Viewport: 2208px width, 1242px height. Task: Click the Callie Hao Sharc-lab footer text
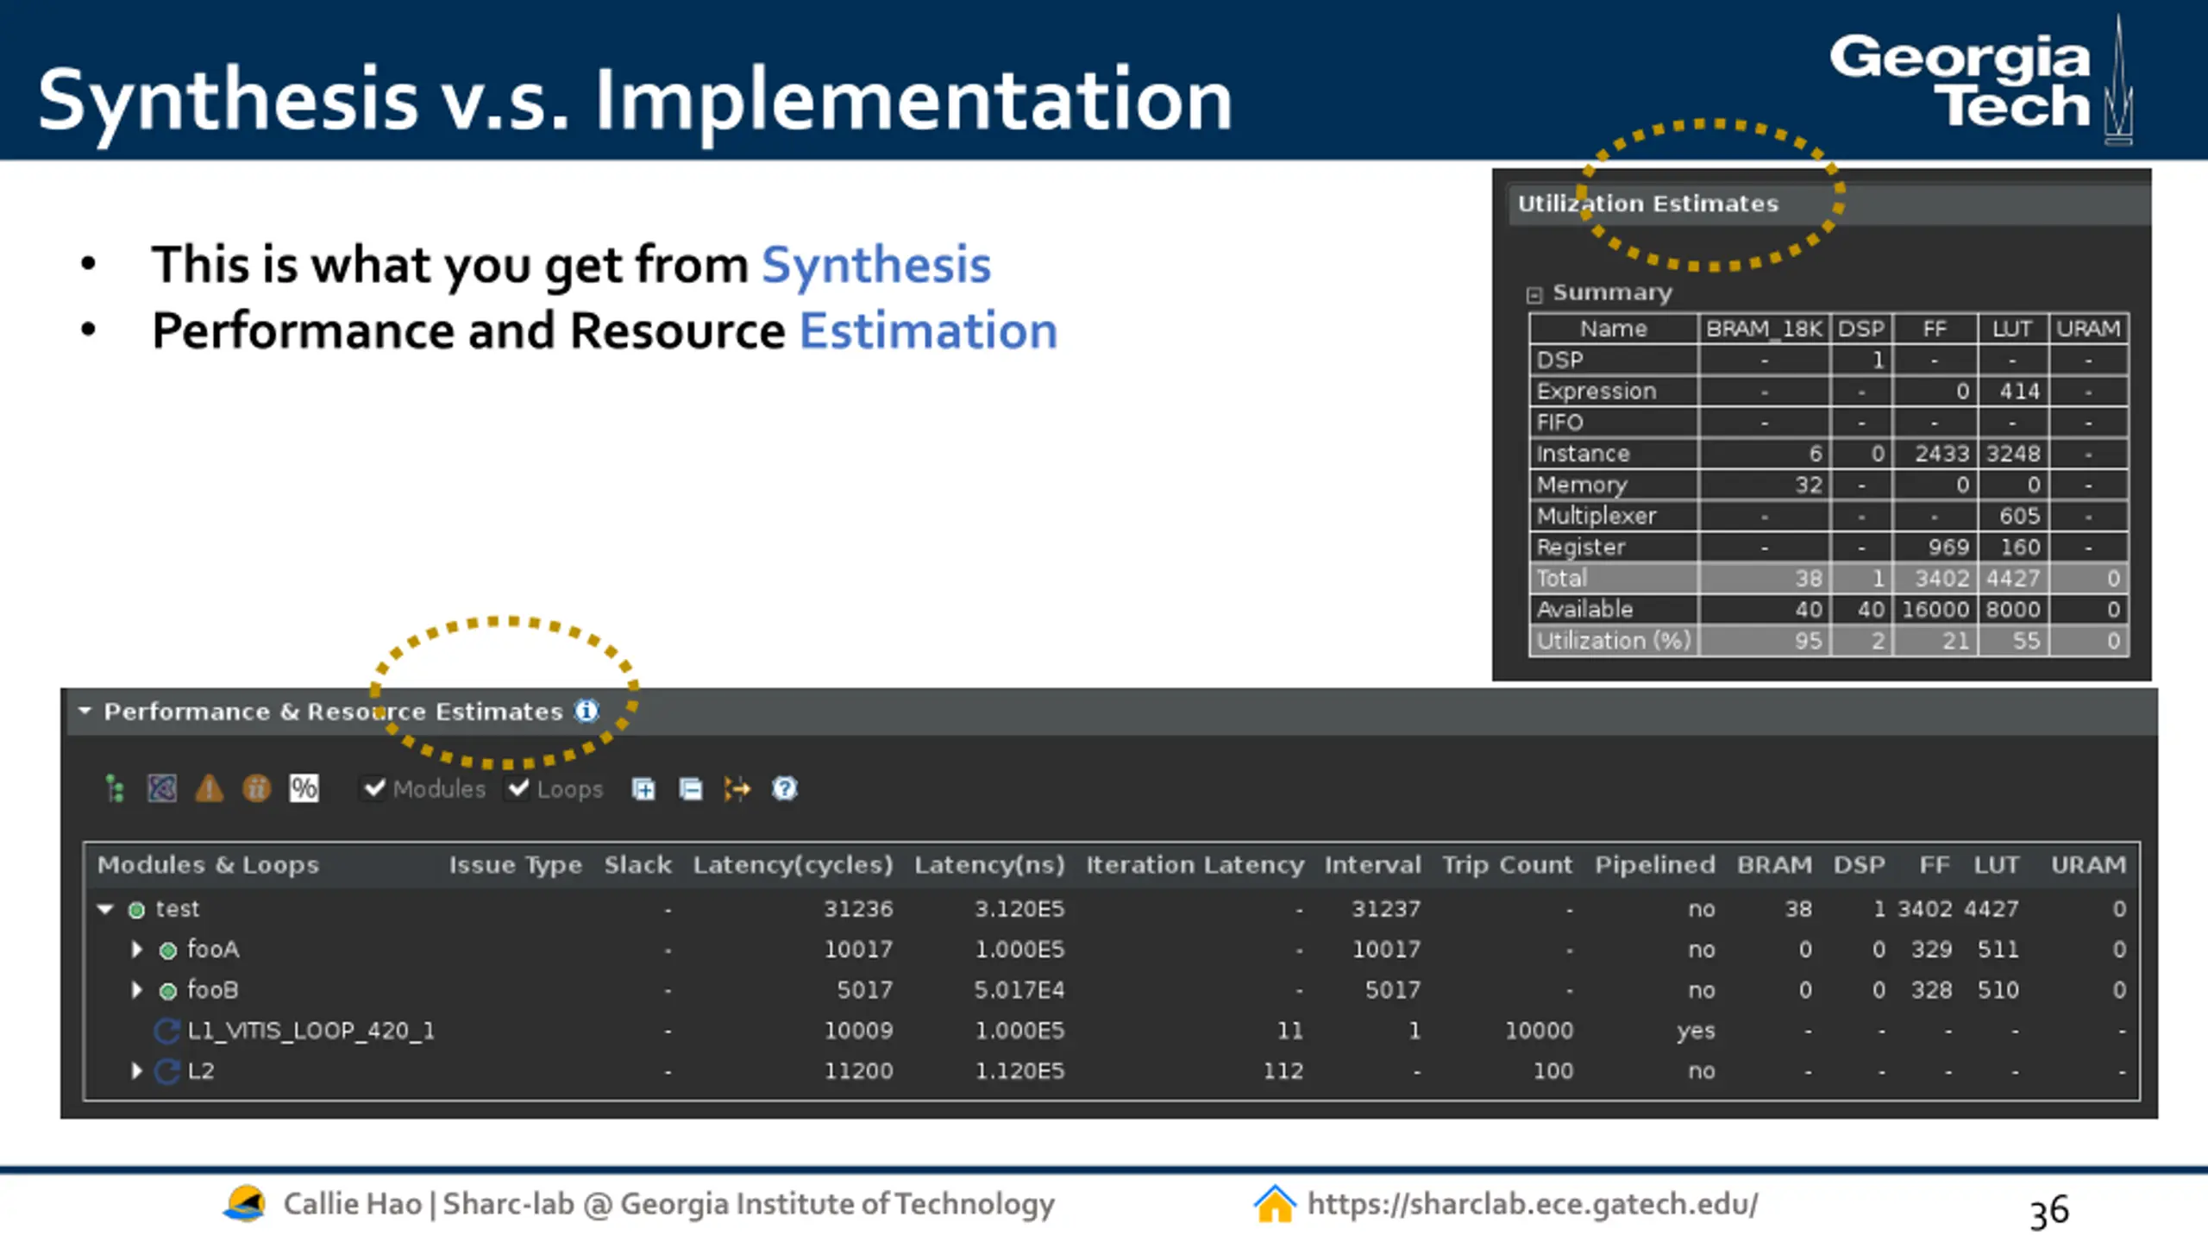pos(668,1204)
